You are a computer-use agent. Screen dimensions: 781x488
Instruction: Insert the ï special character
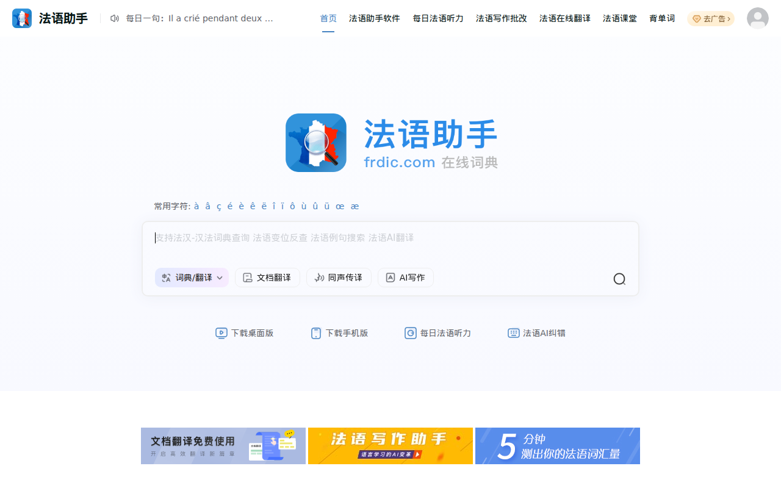[283, 206]
